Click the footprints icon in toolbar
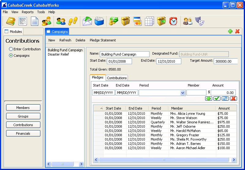Screen dimensions: 245x170 73,21
